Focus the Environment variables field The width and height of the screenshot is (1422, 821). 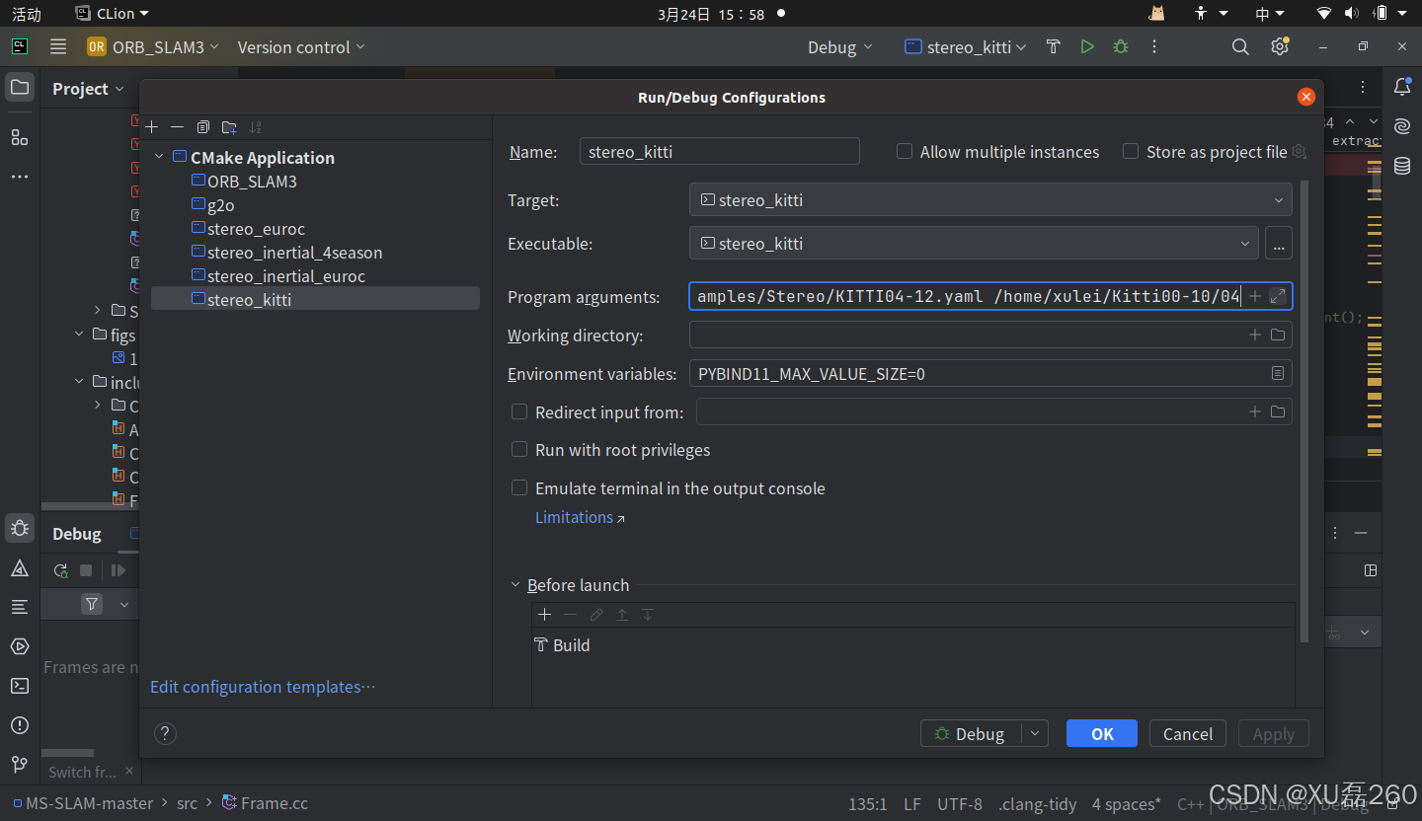point(990,374)
